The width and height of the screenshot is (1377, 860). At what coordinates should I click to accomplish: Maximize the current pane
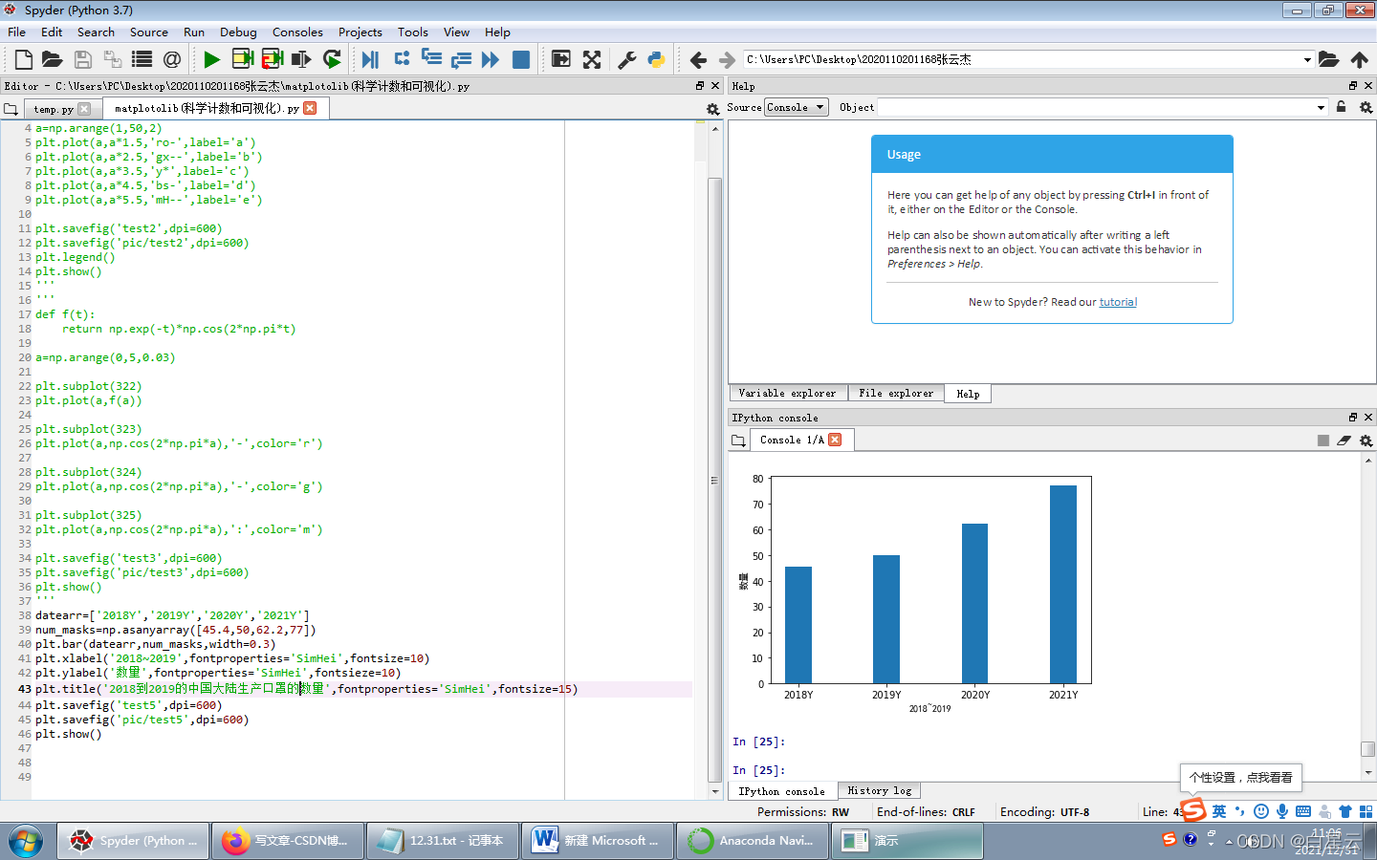tap(561, 59)
